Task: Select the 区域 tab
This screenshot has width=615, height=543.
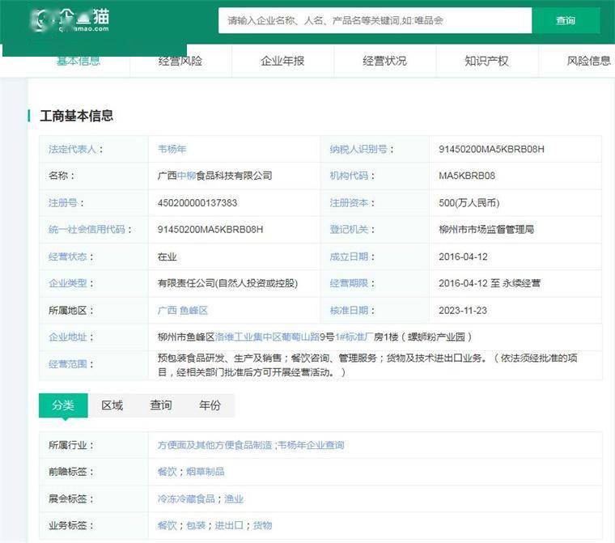Action: click(x=112, y=405)
